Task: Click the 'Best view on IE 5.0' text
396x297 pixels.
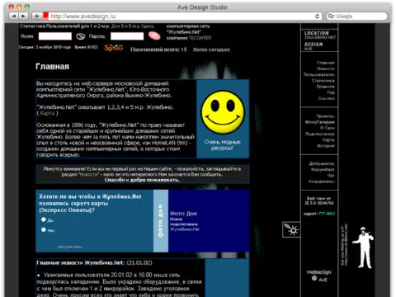Action: (319, 200)
